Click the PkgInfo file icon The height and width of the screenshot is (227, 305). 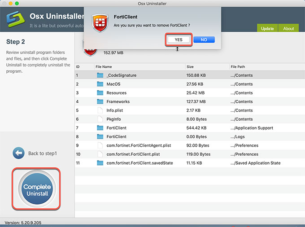[100, 119]
